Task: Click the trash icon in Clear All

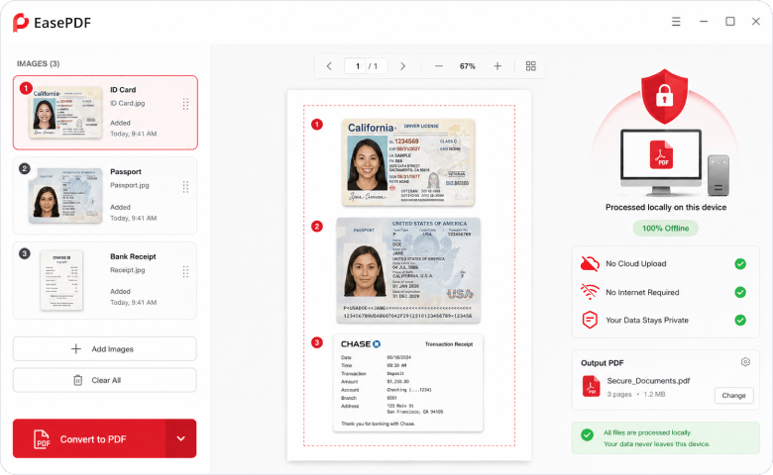Action: point(78,380)
